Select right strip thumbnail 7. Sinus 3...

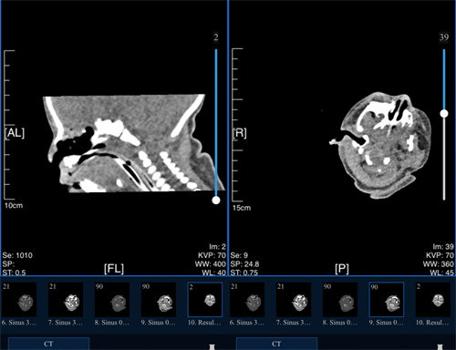click(x=294, y=300)
